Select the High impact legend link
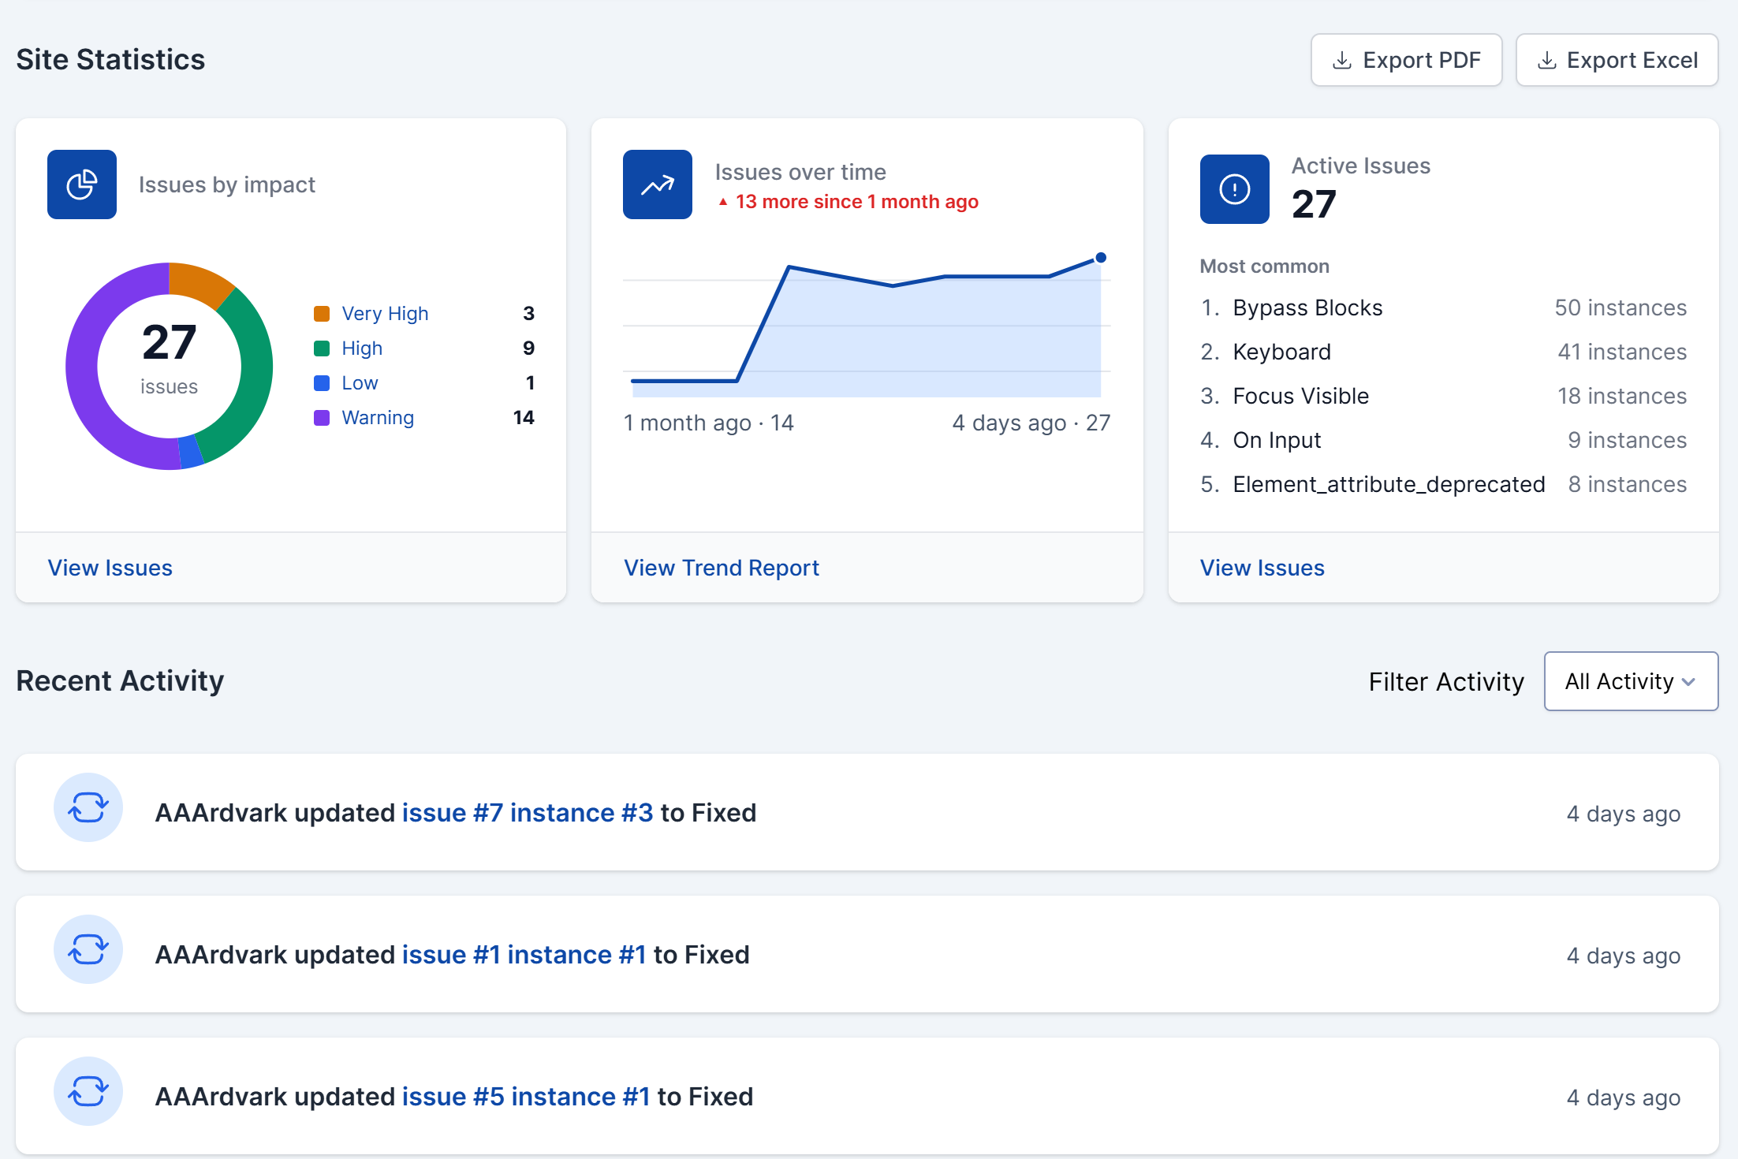Image resolution: width=1738 pixels, height=1159 pixels. (x=362, y=348)
